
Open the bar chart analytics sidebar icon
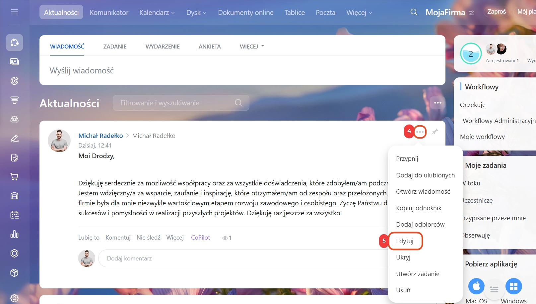[14, 234]
